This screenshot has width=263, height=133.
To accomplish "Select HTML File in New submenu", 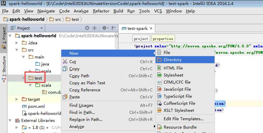I will pyautogui.click(x=185, y=68).
